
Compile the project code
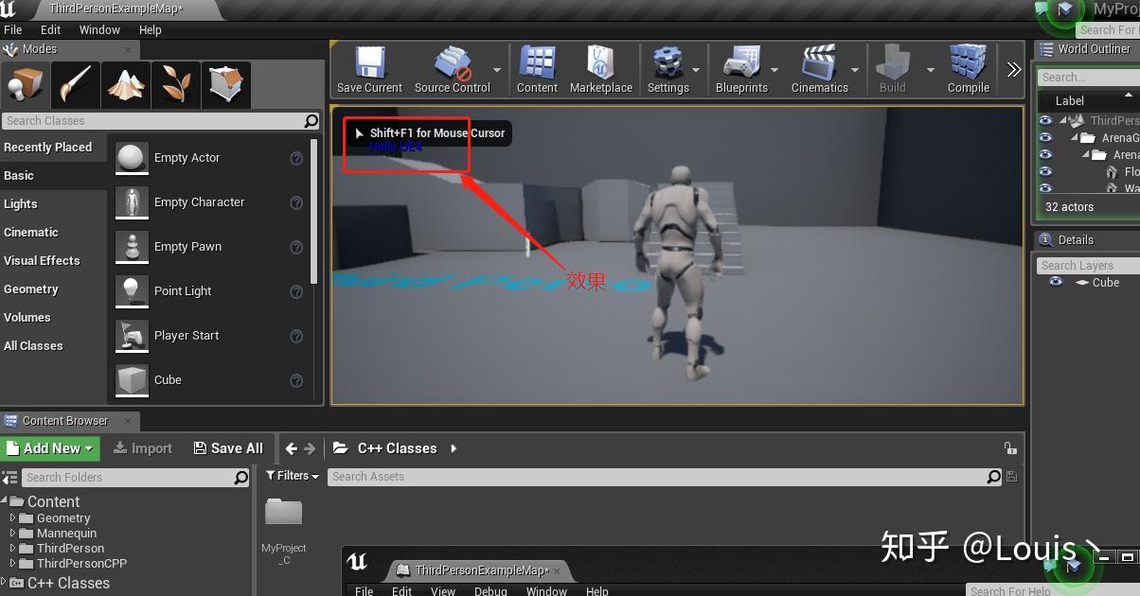967,68
